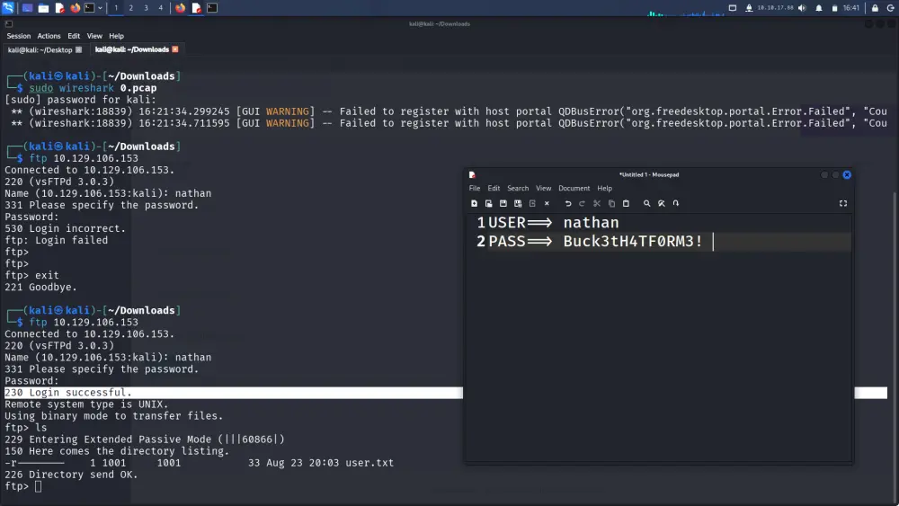899x506 pixels.
Task: Click the 16:41 clock in panel
Action: 851,8
